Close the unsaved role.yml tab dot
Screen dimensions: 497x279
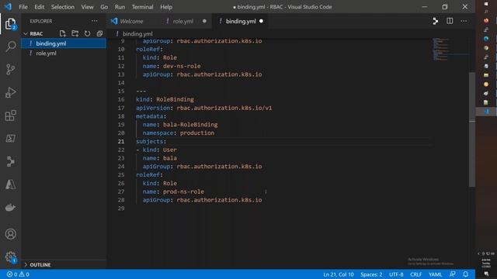(204, 21)
